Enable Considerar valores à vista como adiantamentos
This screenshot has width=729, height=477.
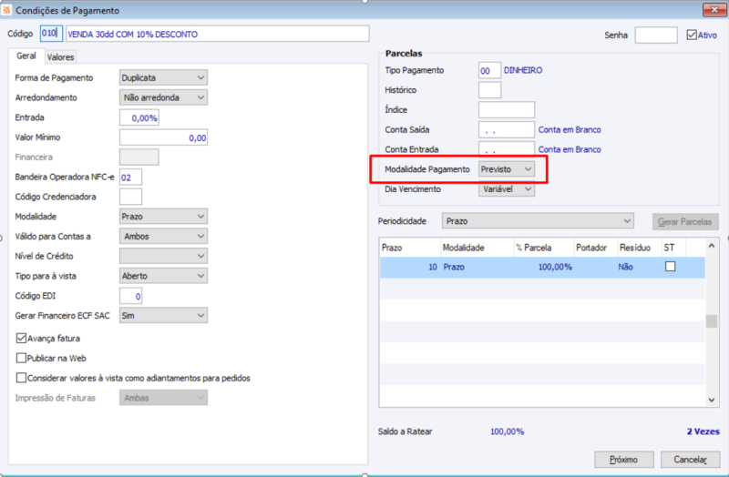tap(21, 378)
